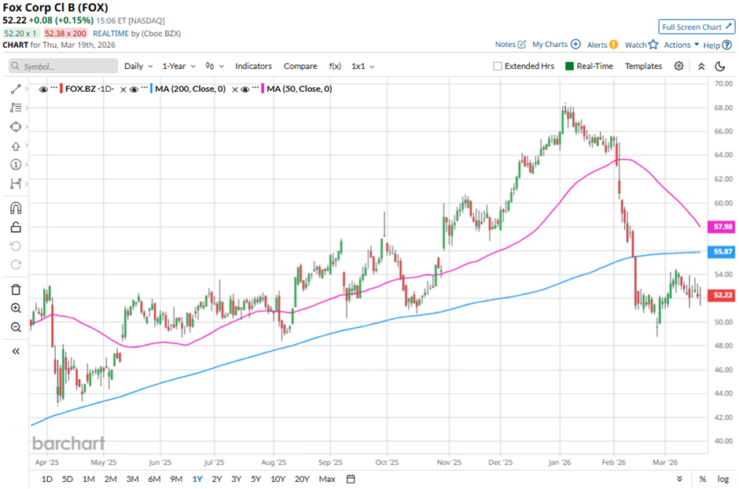Open the Indicators menu
739x489 pixels.
[x=253, y=67]
